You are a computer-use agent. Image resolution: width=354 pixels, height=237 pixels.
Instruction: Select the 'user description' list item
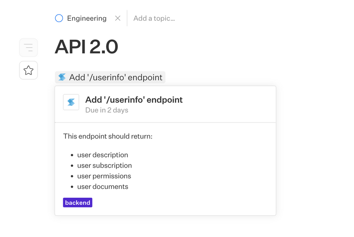[103, 155]
